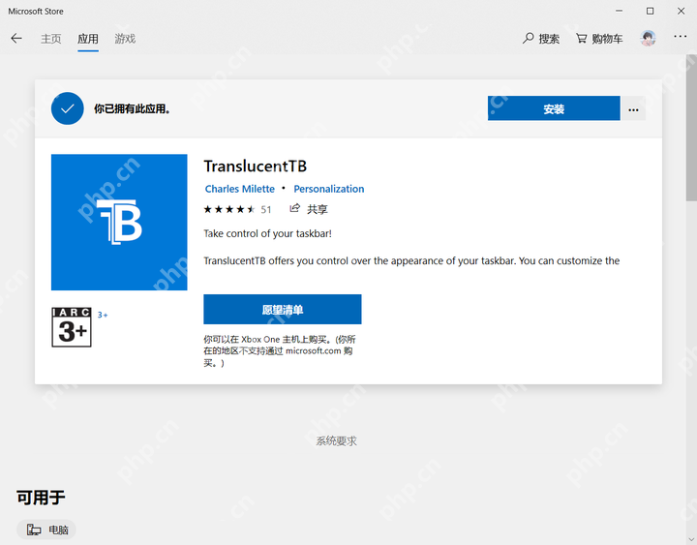Click the IARC 3+ rating badge
697x545 pixels.
coord(72,327)
